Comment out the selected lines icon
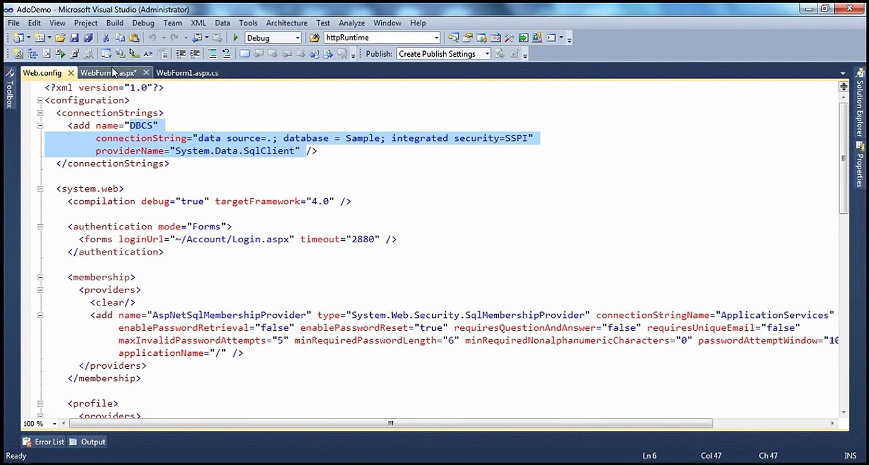869x465 pixels. [213, 54]
